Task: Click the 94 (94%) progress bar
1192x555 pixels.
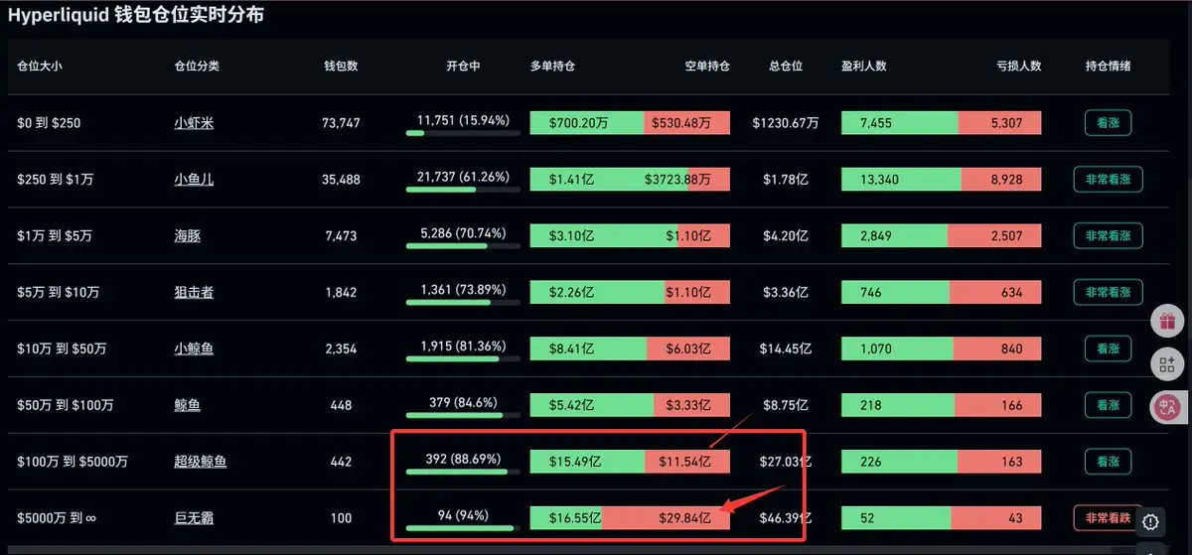Action: click(x=463, y=528)
